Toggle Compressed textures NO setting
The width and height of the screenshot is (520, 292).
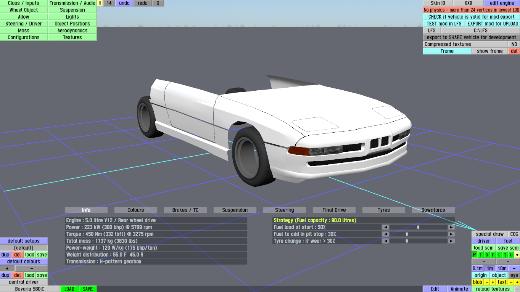point(514,44)
